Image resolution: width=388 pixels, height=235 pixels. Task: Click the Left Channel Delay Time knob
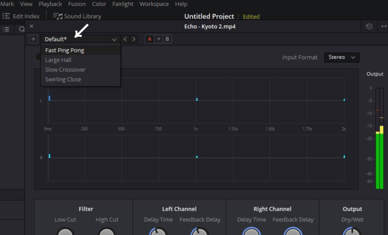(158, 232)
